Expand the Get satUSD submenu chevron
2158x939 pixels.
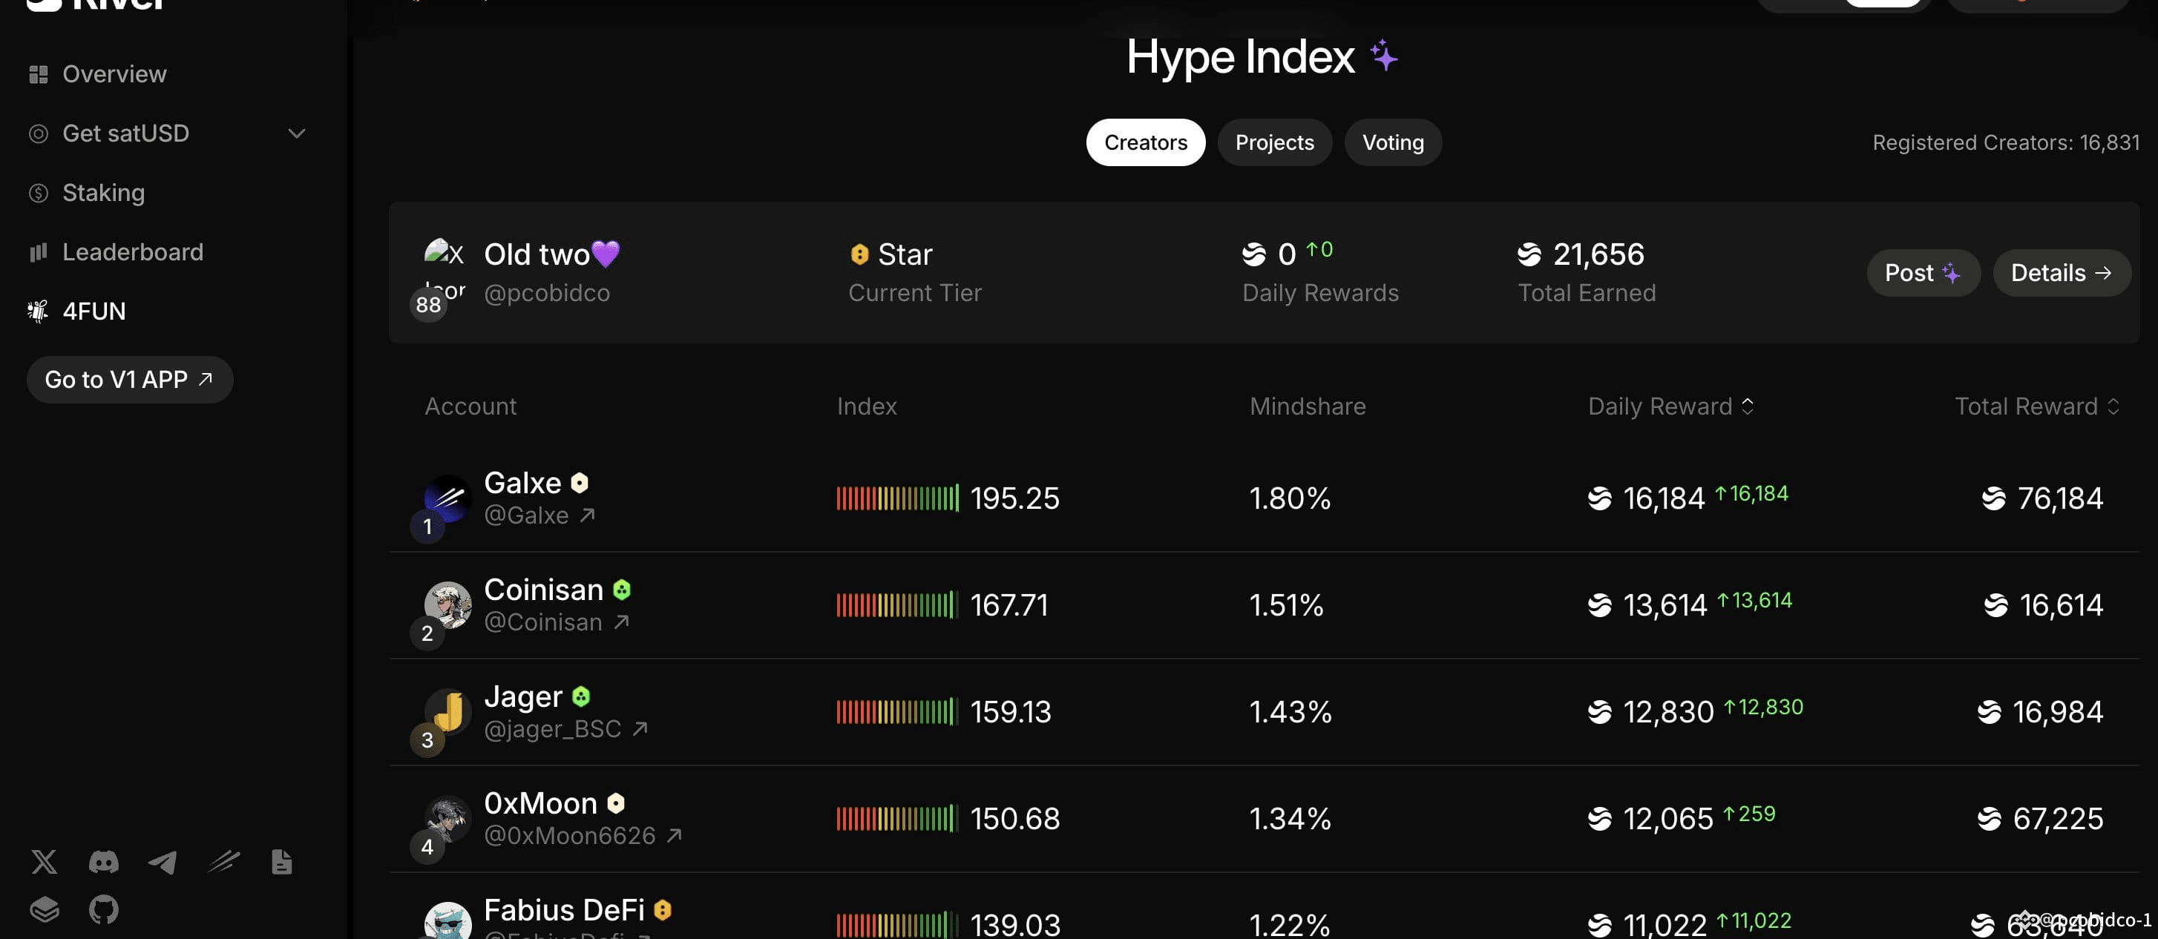coord(297,134)
